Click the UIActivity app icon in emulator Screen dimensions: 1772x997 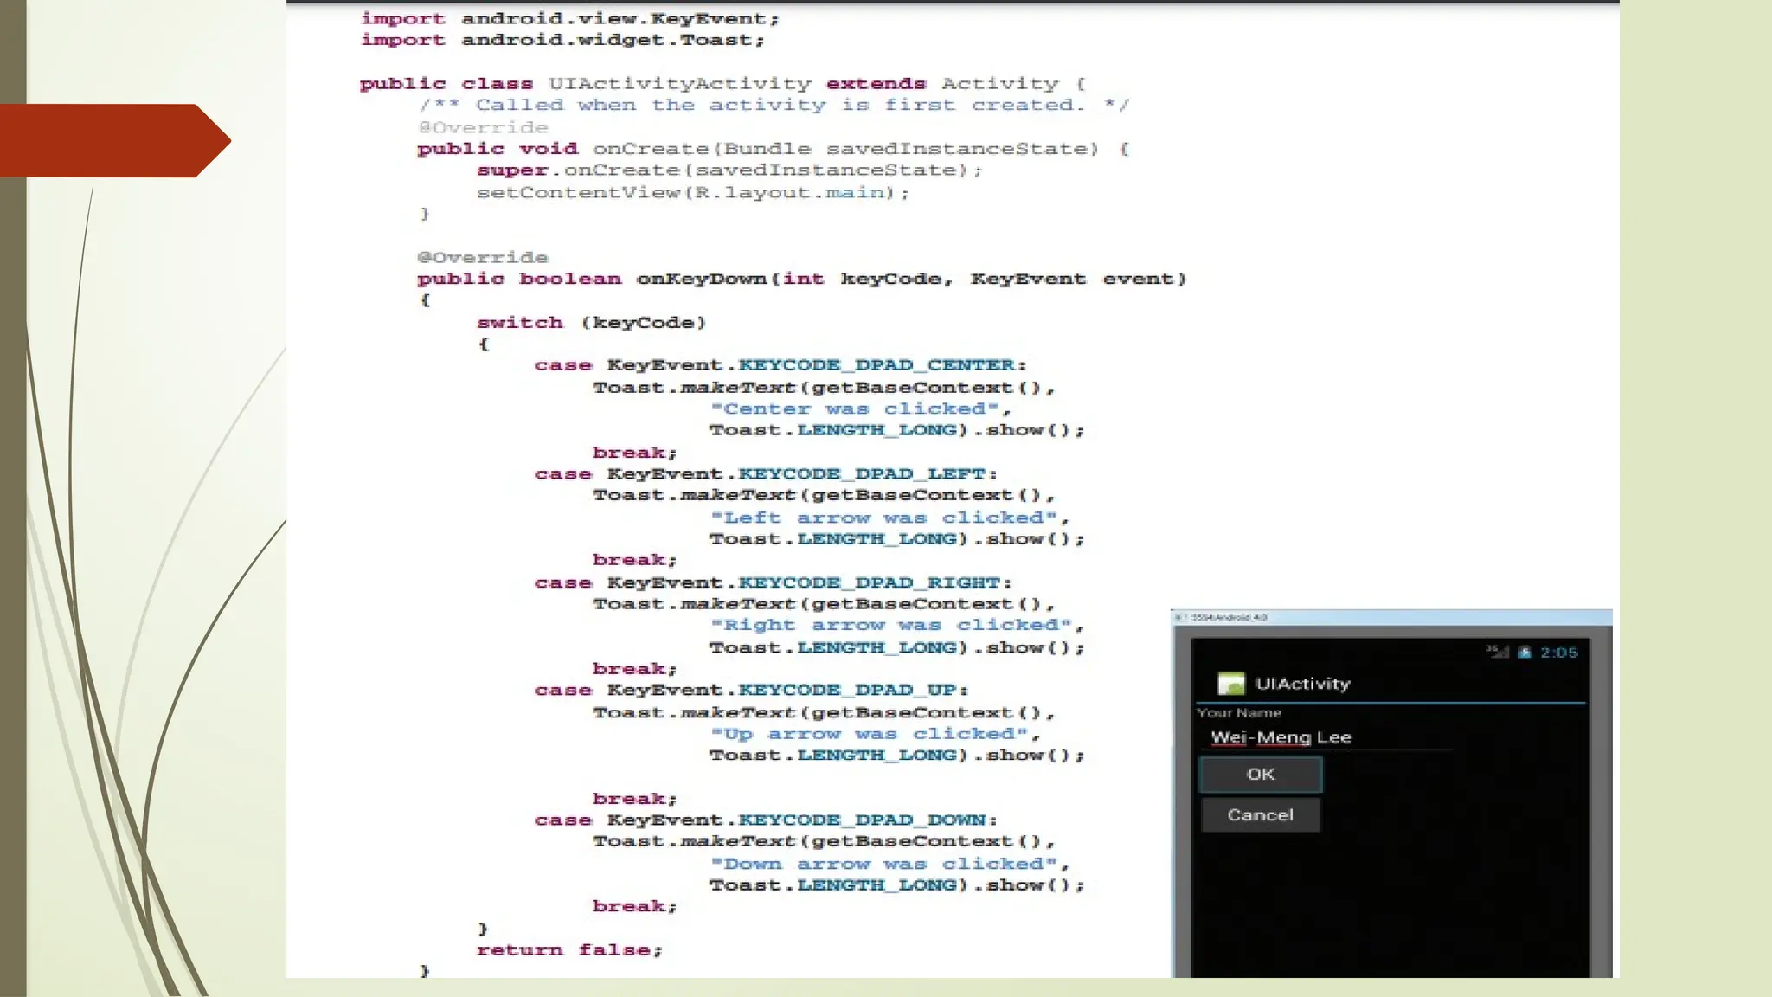pos(1230,684)
